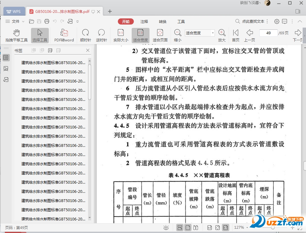Toggle continuous scrolling view in status bar
306x233 pixels.
click(x=180, y=227)
